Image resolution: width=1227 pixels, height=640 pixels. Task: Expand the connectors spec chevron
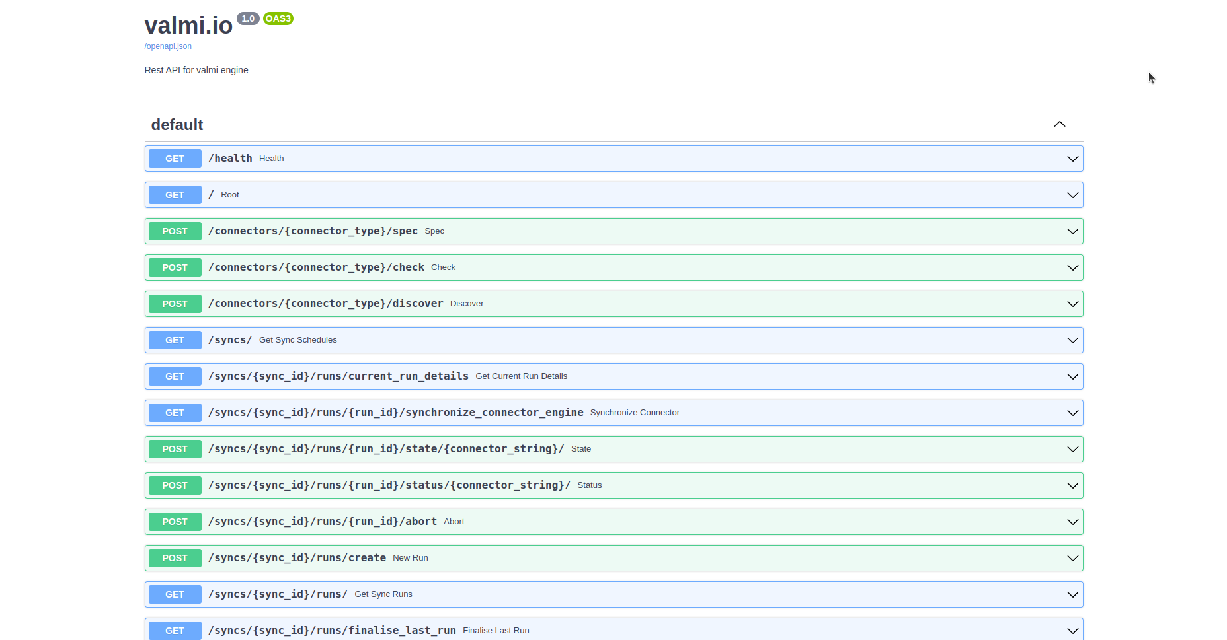pyautogui.click(x=1072, y=231)
